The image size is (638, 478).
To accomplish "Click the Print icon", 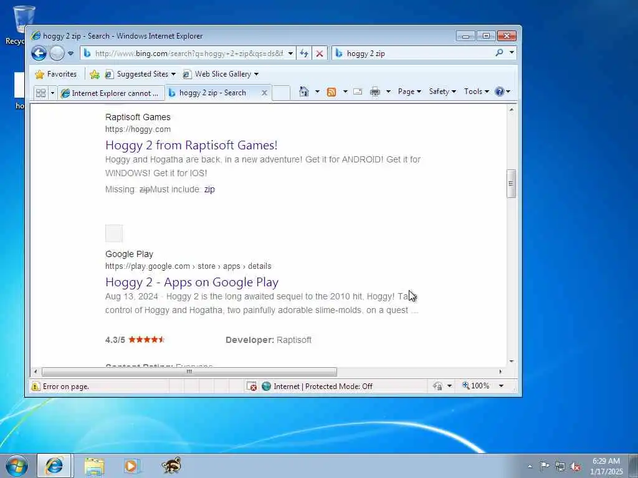I will [374, 91].
